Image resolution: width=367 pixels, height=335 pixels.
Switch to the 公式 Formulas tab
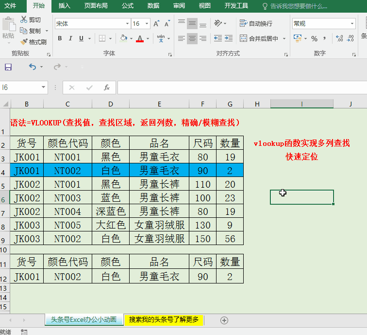tap(128, 6)
